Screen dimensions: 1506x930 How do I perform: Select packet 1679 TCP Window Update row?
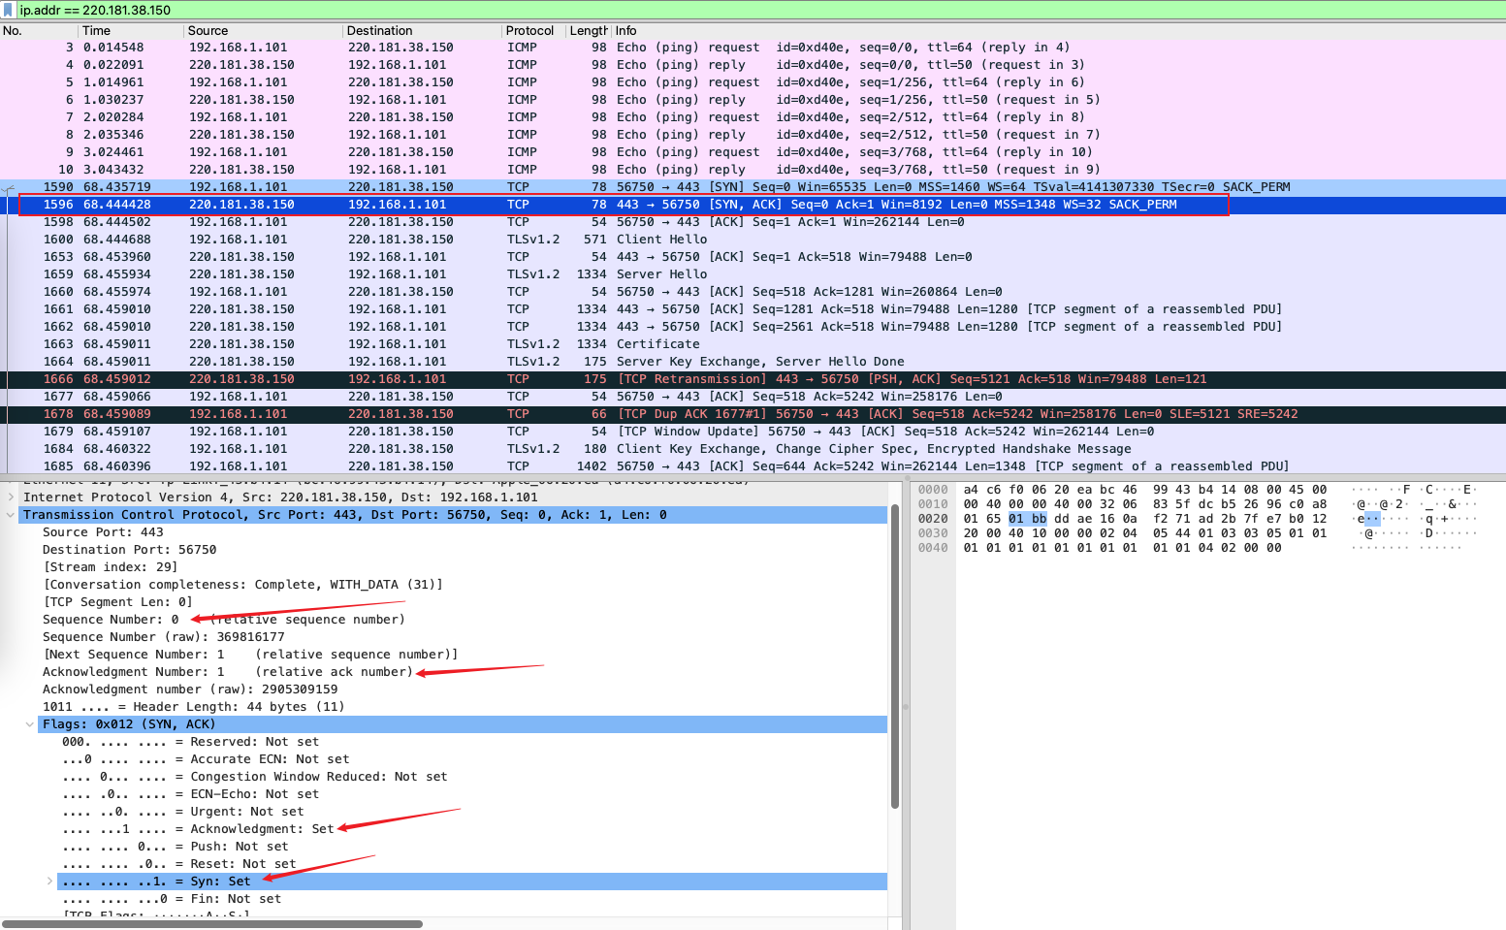[753, 432]
